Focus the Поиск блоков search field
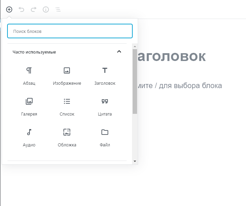246x206 pixels. (x=70, y=31)
